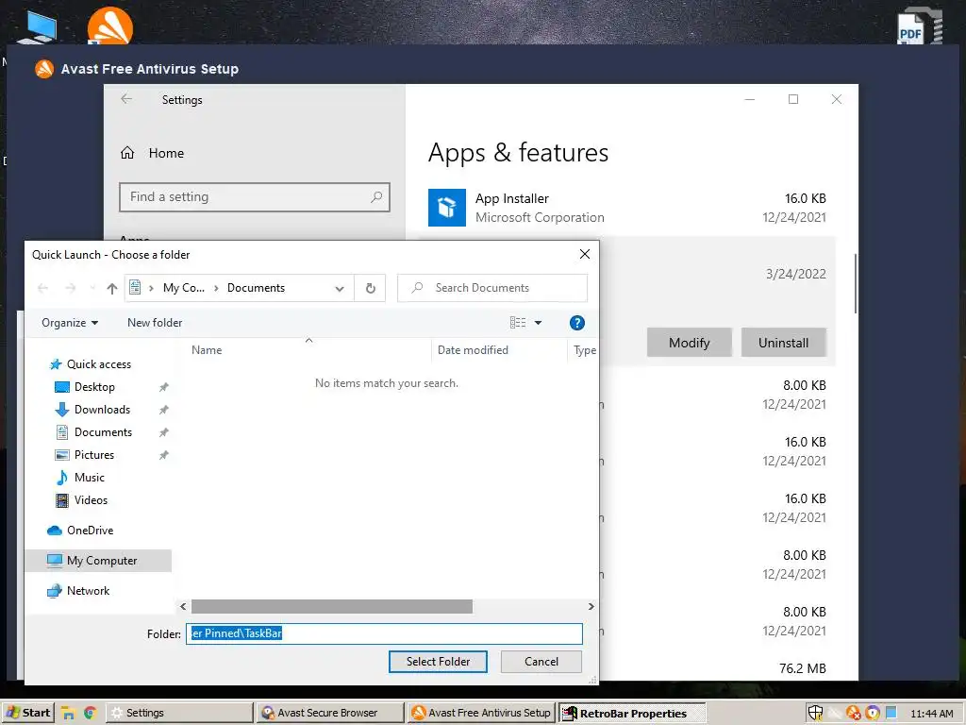The width and height of the screenshot is (966, 725).
Task: Open computer desktop icon at top-left
Action: 39,25
